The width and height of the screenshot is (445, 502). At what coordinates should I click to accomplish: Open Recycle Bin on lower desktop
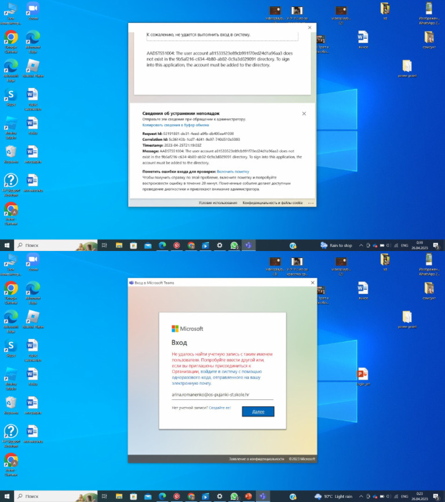click(x=11, y=405)
